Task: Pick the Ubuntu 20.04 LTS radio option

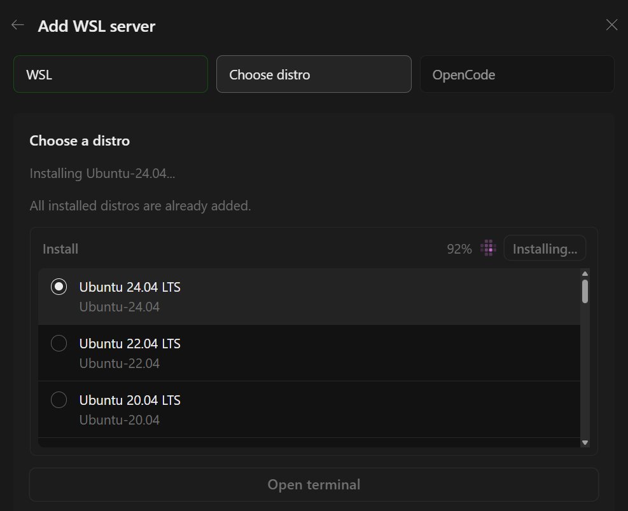Action: [59, 399]
